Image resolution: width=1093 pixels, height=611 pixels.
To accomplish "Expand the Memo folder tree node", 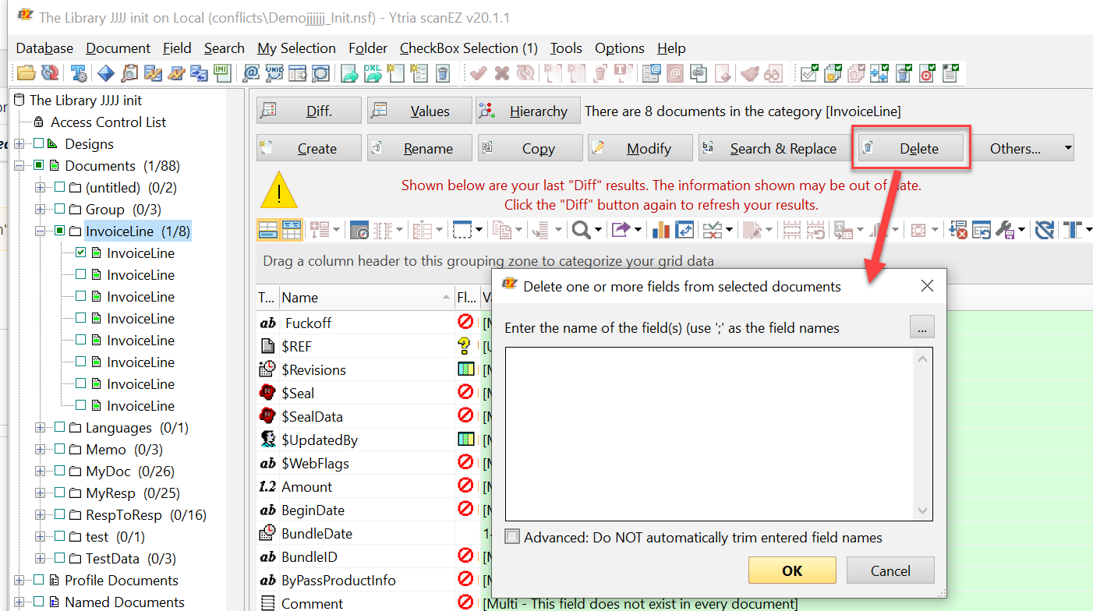I will (40, 449).
